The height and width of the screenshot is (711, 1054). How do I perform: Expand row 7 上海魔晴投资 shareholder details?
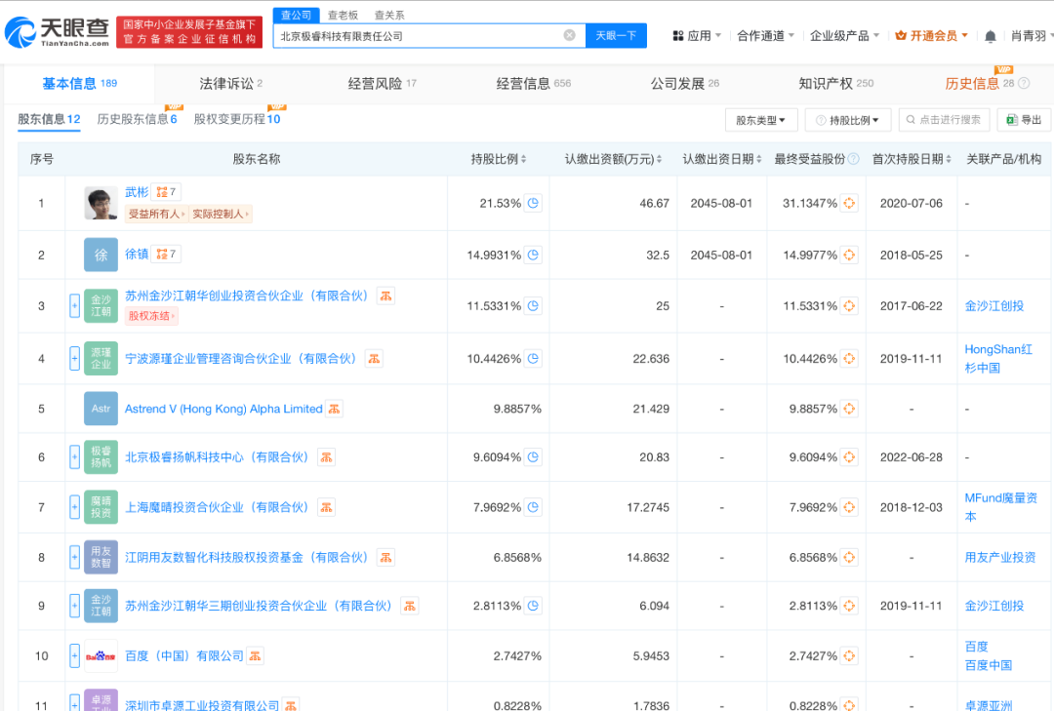(74, 507)
